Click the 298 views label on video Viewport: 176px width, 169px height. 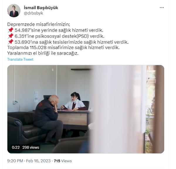[31, 147]
